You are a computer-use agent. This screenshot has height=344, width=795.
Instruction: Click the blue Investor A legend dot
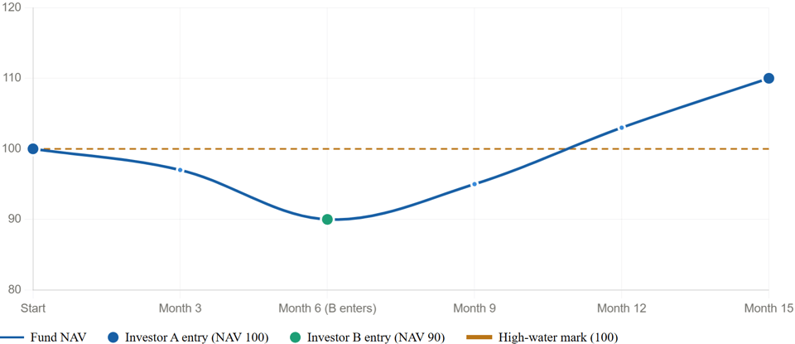[113, 337]
